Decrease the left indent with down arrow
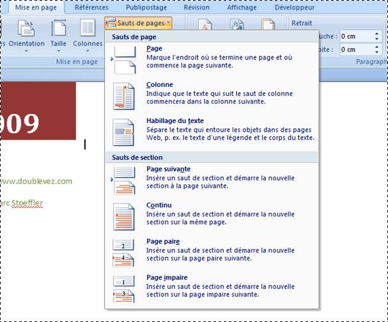Image resolution: width=388 pixels, height=322 pixels. pos(376,39)
